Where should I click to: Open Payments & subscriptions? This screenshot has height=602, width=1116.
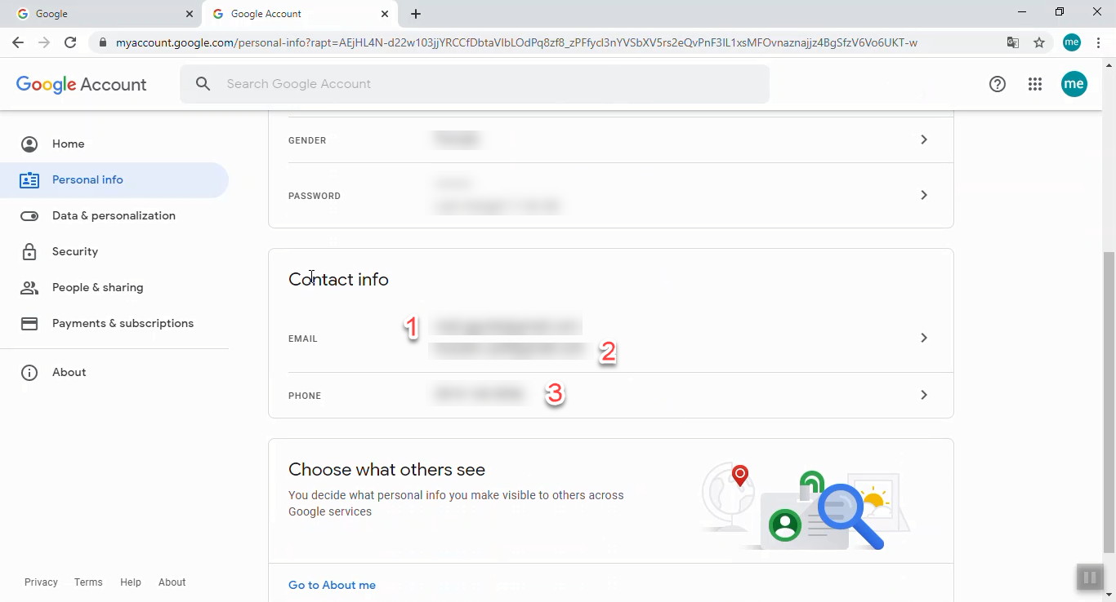(123, 323)
